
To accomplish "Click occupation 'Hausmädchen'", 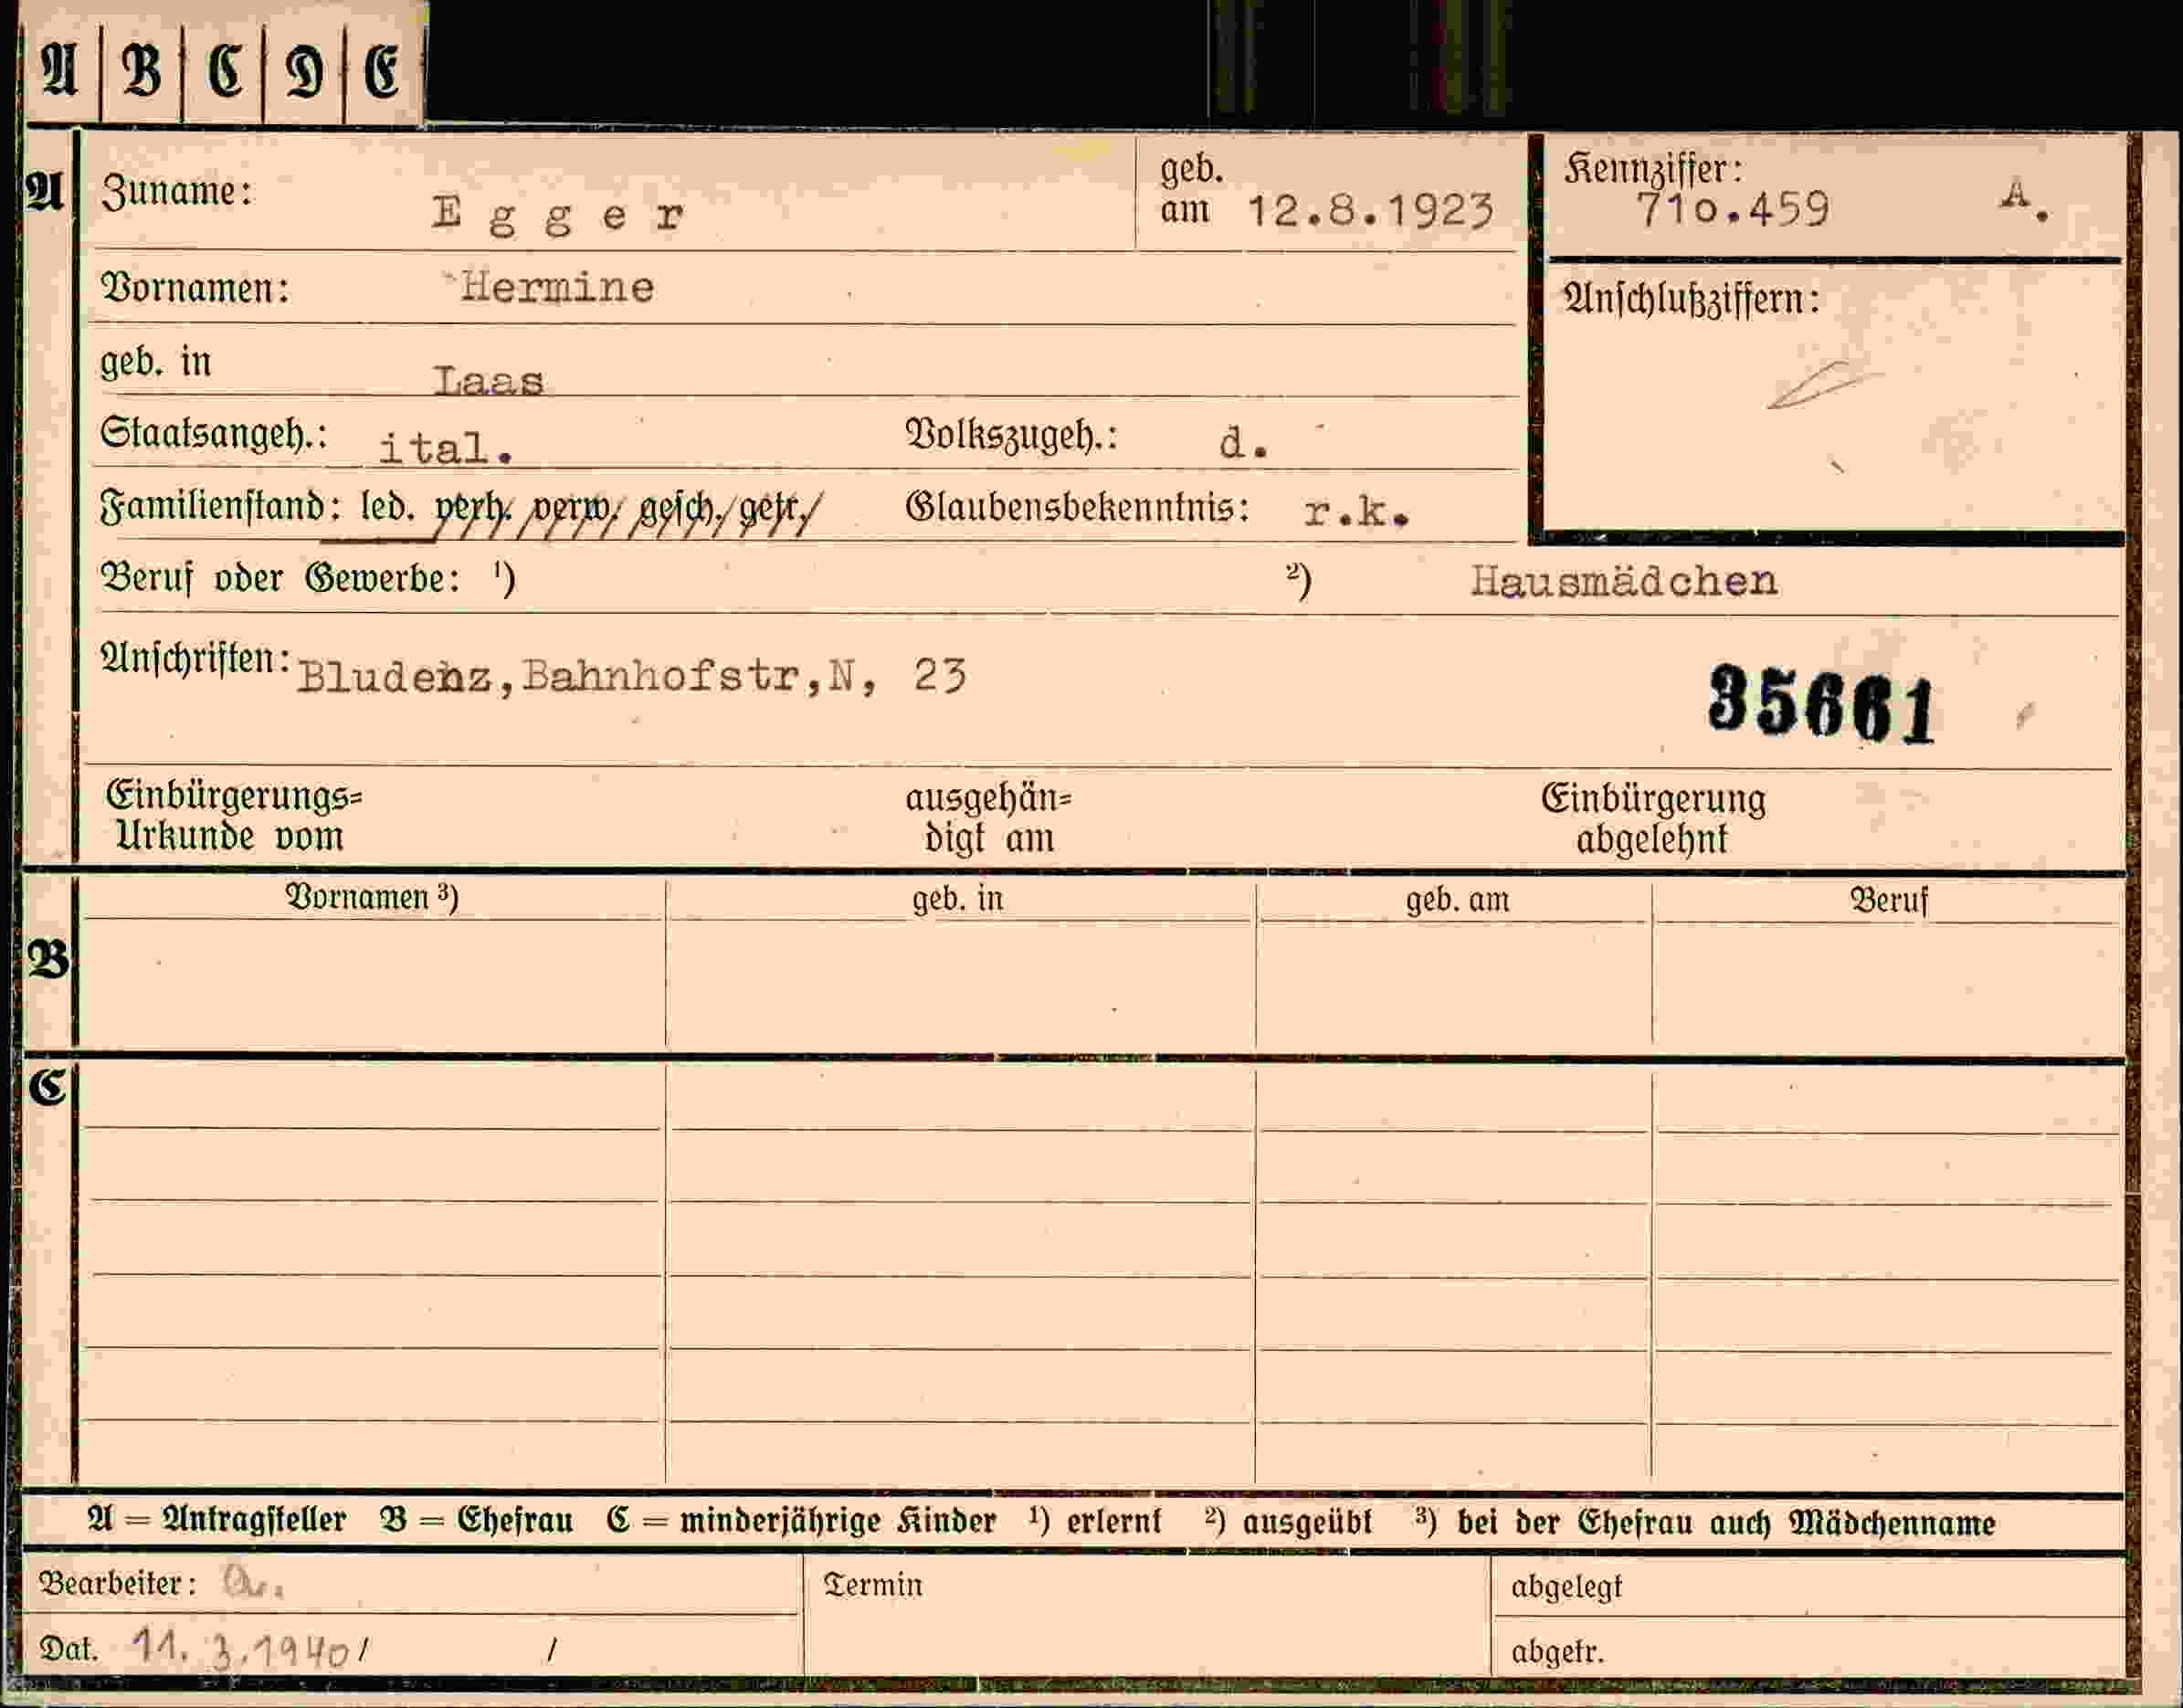I will tap(1624, 581).
